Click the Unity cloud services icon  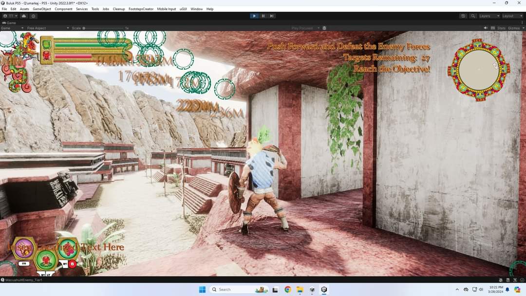tap(24, 16)
